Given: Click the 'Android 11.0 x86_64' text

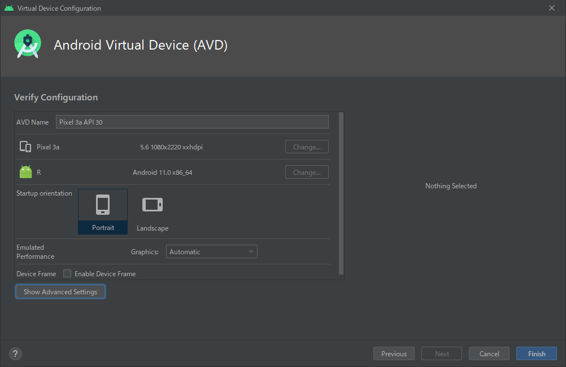Looking at the screenshot, I should pyautogui.click(x=163, y=173).
